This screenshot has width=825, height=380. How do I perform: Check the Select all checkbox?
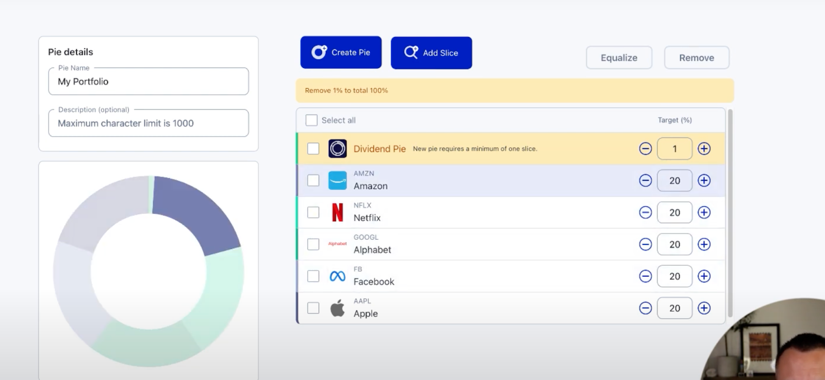[x=311, y=120]
